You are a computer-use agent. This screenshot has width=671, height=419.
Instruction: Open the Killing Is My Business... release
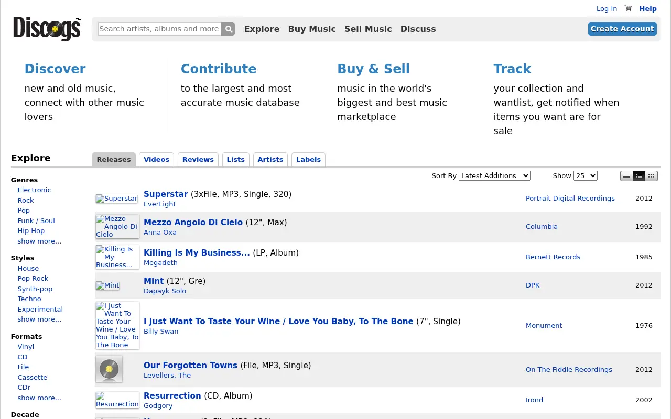(x=197, y=253)
